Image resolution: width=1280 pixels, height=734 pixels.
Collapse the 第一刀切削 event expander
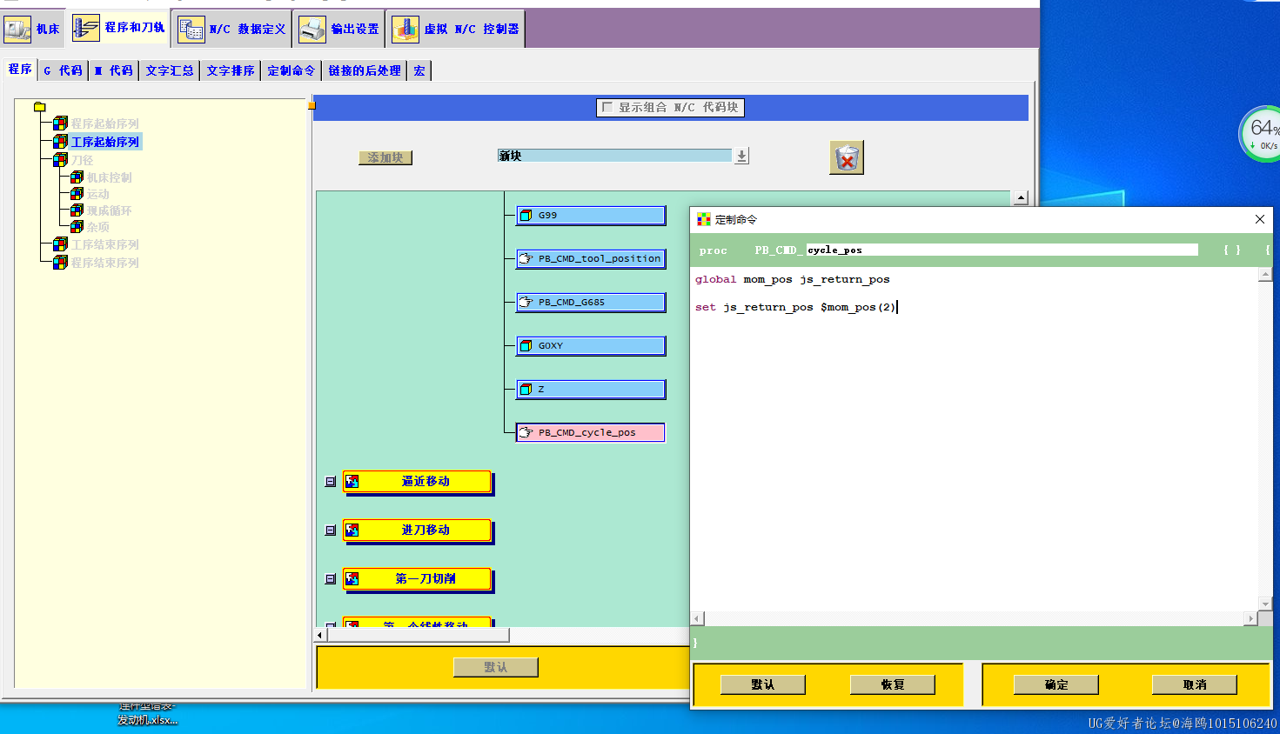coord(331,579)
